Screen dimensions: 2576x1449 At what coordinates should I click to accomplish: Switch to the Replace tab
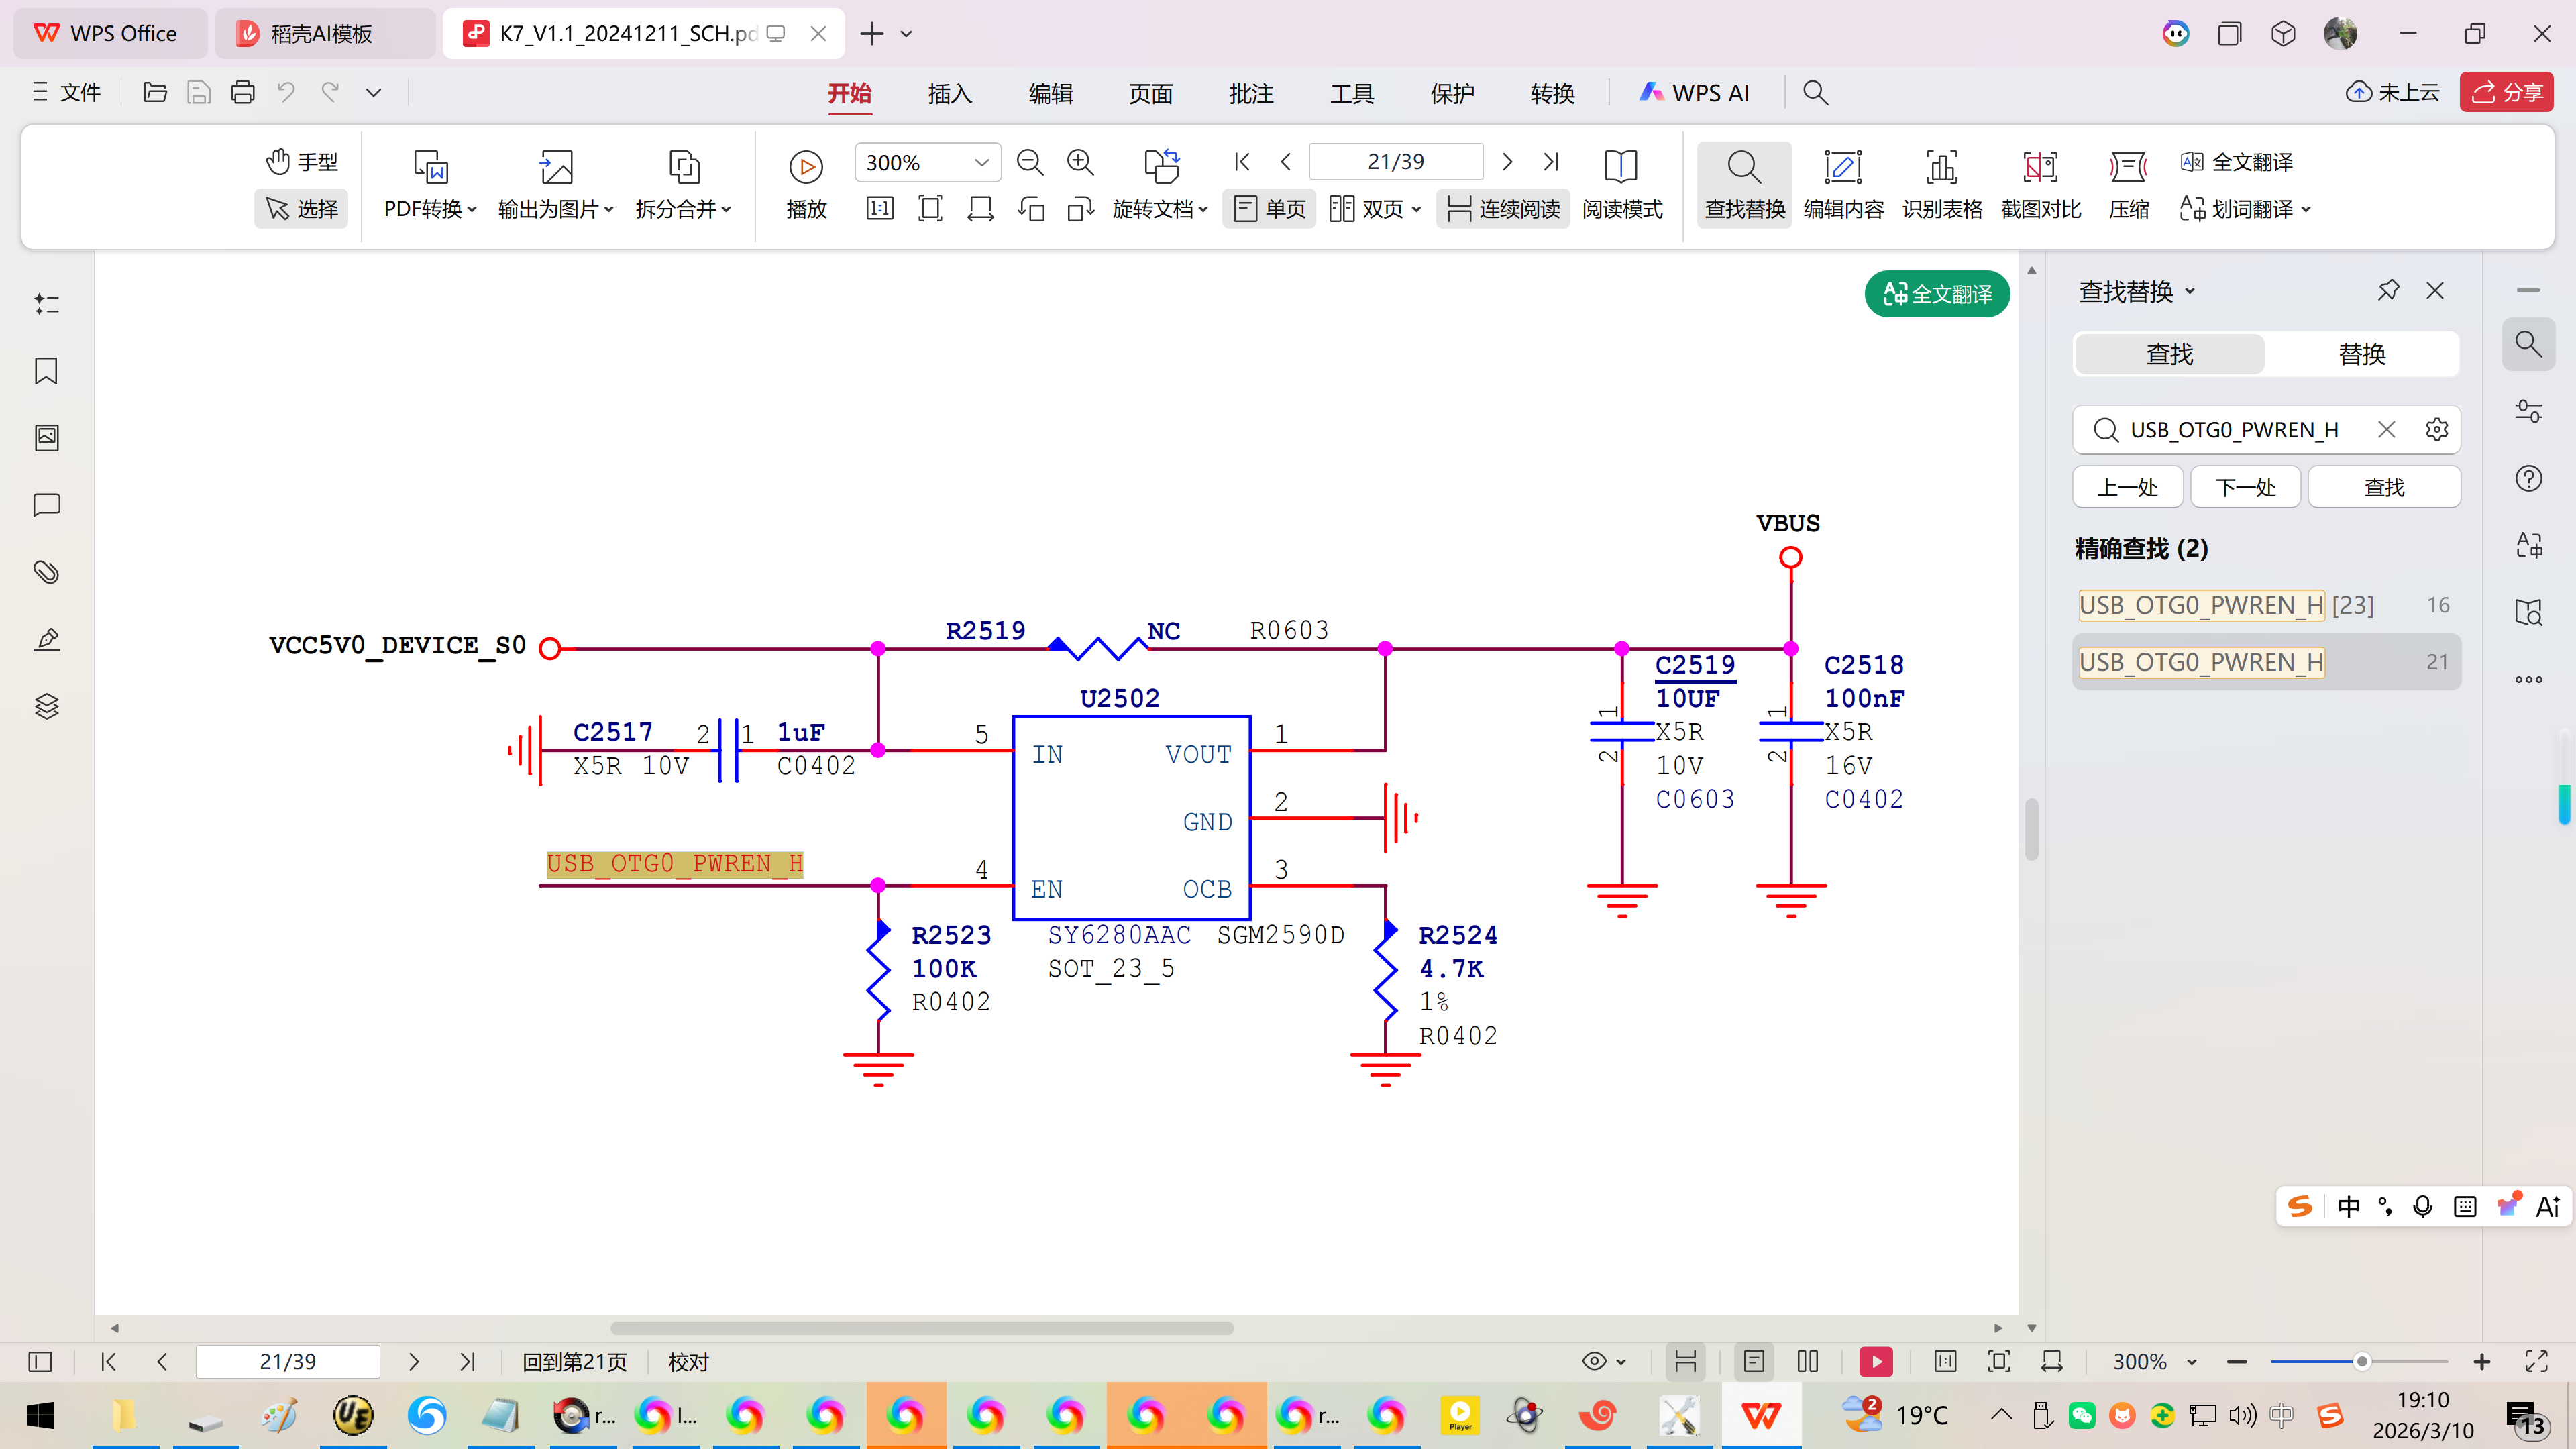coord(2362,354)
